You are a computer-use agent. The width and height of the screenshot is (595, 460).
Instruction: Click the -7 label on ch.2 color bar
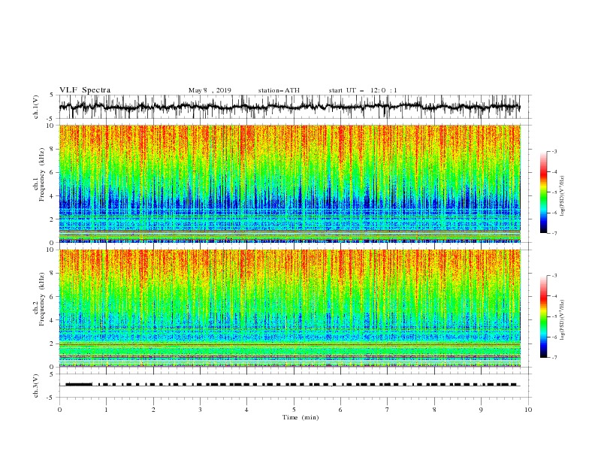coord(554,357)
